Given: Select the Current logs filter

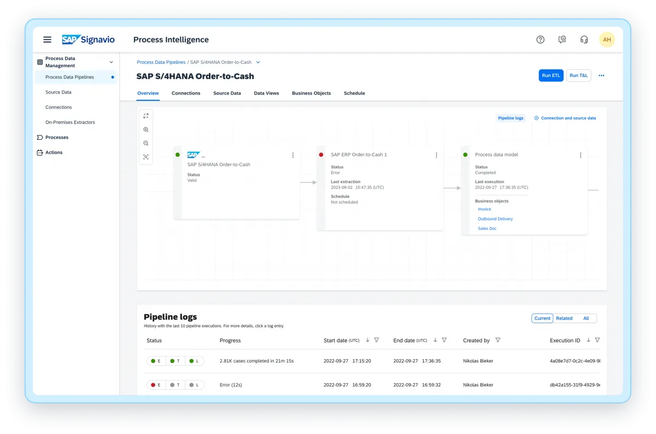Looking at the screenshot, I should coord(542,318).
